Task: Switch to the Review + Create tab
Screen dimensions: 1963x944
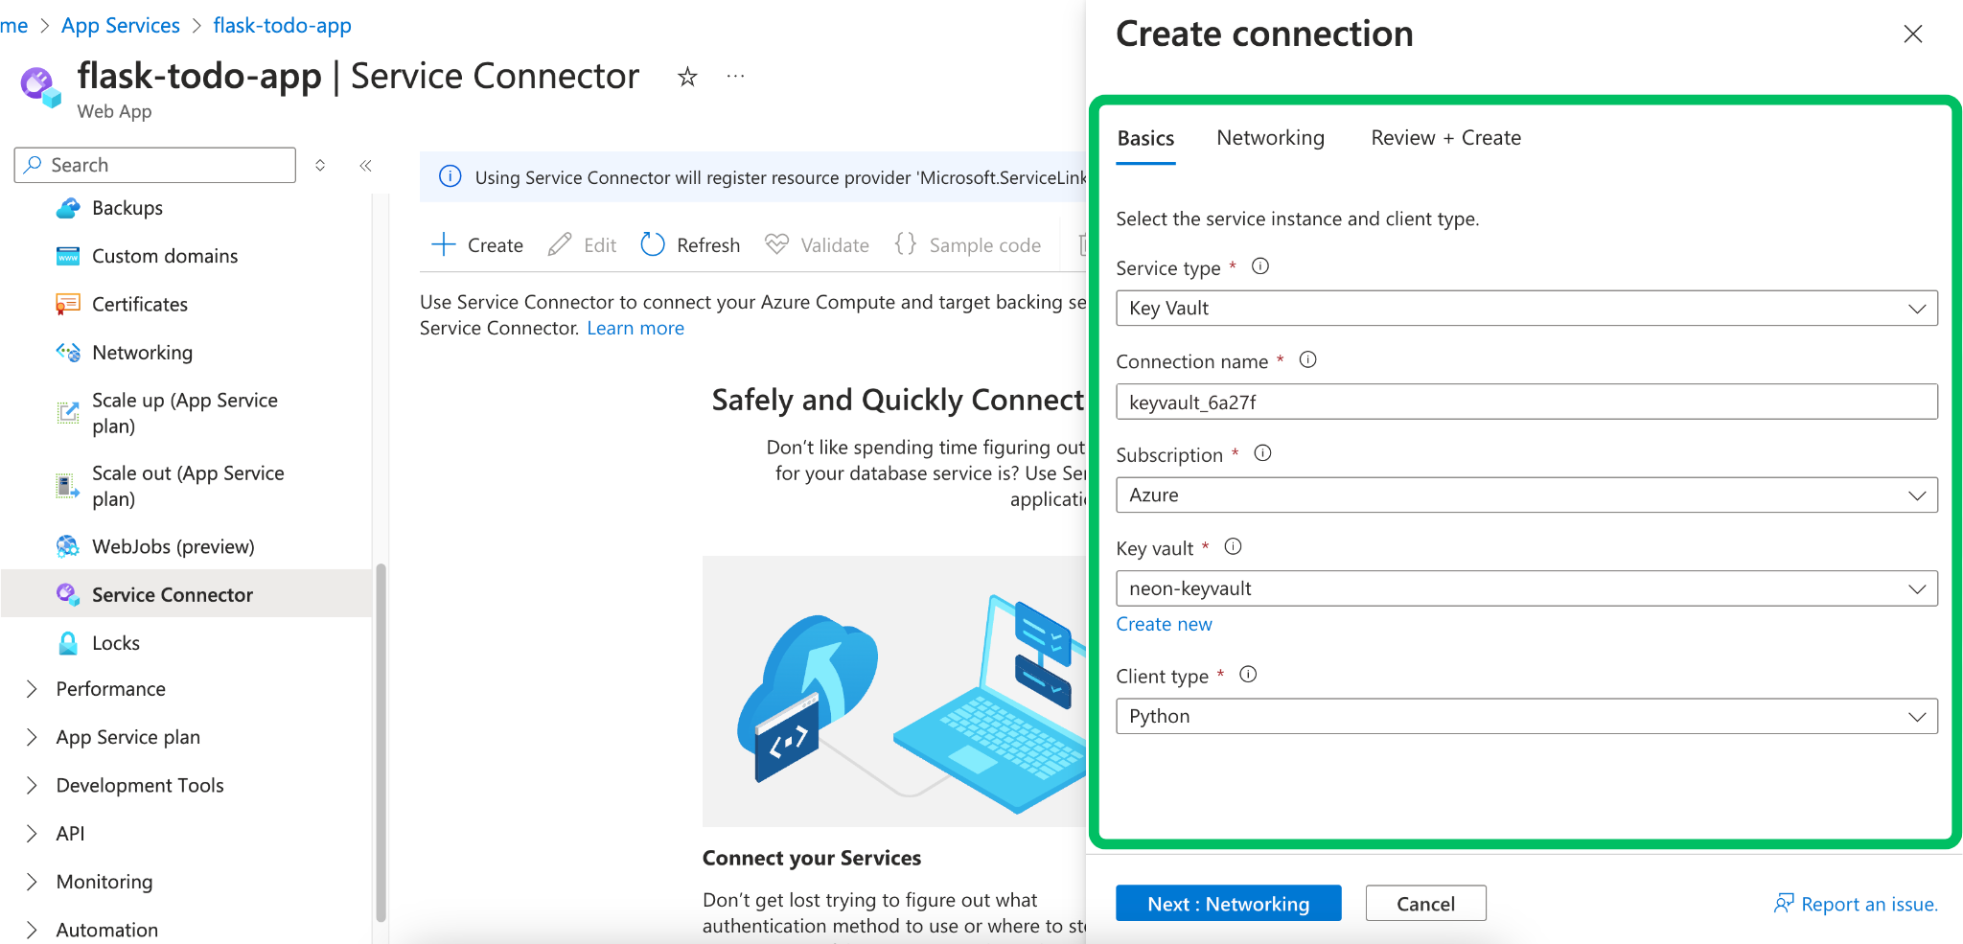Action: click(x=1445, y=138)
